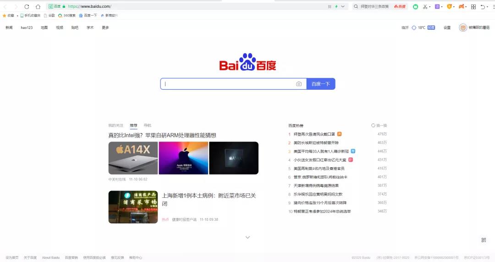The width and height of the screenshot is (495, 262).
Task: Click the 设为首页 footer link
Action: click(12, 257)
